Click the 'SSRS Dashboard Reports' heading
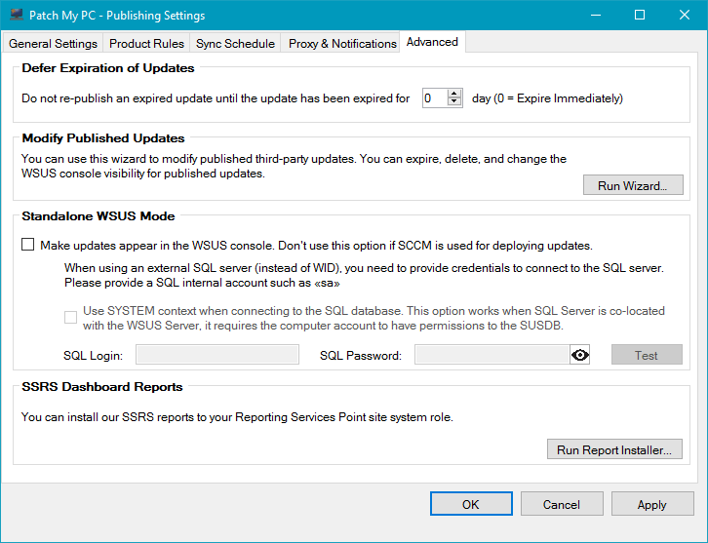This screenshot has height=543, width=708. 102,387
